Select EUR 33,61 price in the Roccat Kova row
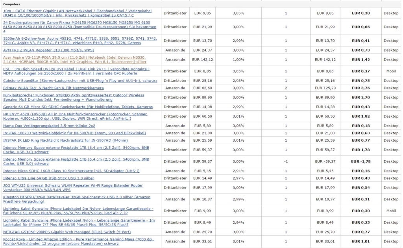 coord(203,241)
